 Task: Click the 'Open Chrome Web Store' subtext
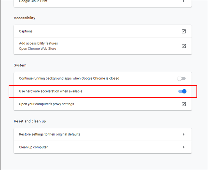click(x=37, y=49)
